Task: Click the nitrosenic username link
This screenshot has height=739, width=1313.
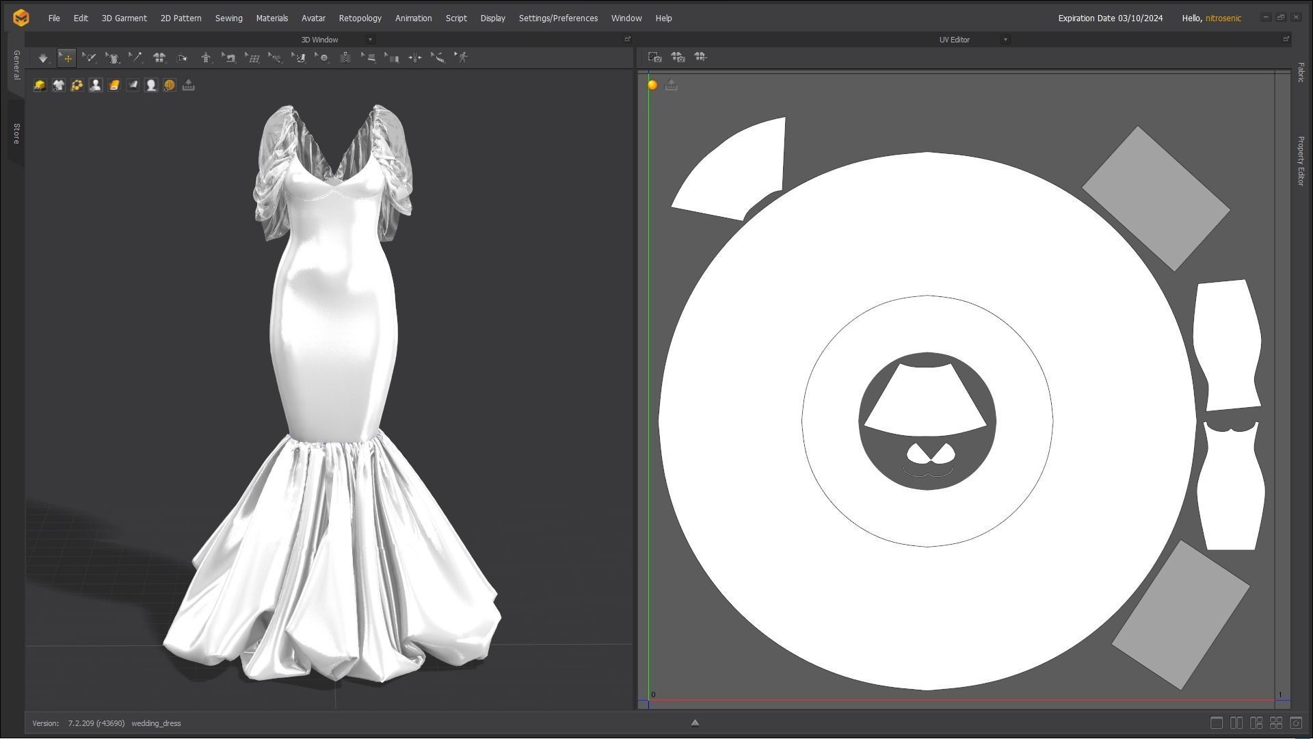Action: tap(1223, 18)
